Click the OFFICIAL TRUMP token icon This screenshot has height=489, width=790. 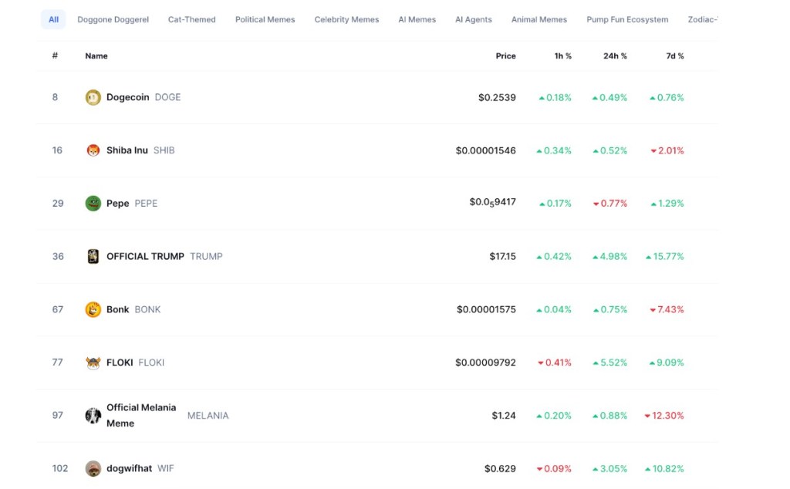pos(93,256)
